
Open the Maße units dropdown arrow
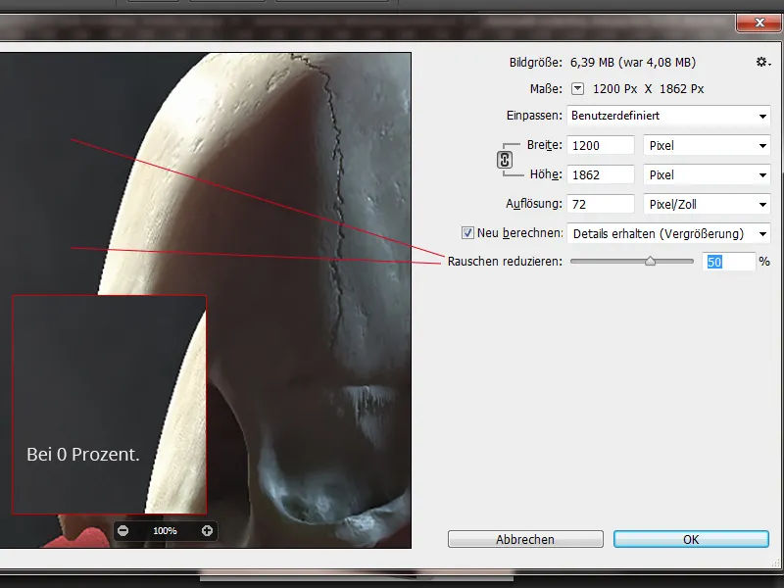coord(577,88)
